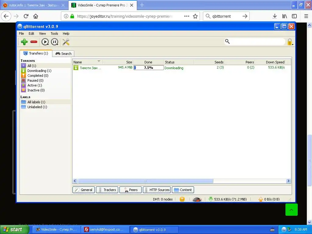Screen dimensions: 312x234
Task: Click the pause torrent icon
Action: tap(55, 42)
